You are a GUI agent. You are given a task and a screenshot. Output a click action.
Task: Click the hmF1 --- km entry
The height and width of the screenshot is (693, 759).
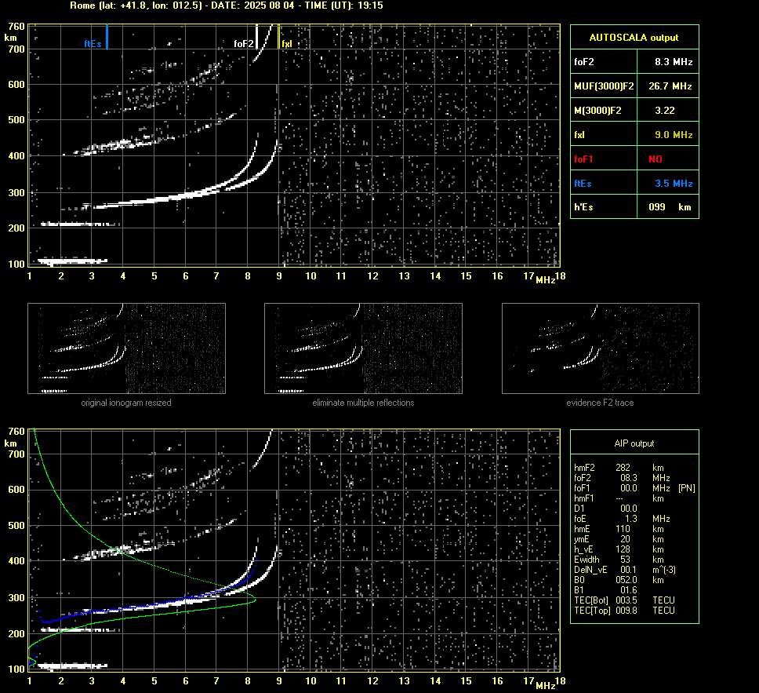point(619,498)
